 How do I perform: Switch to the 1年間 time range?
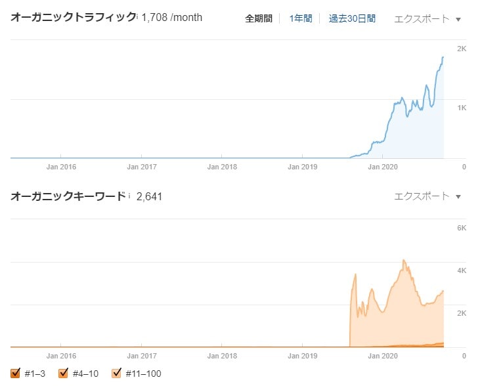pos(301,18)
